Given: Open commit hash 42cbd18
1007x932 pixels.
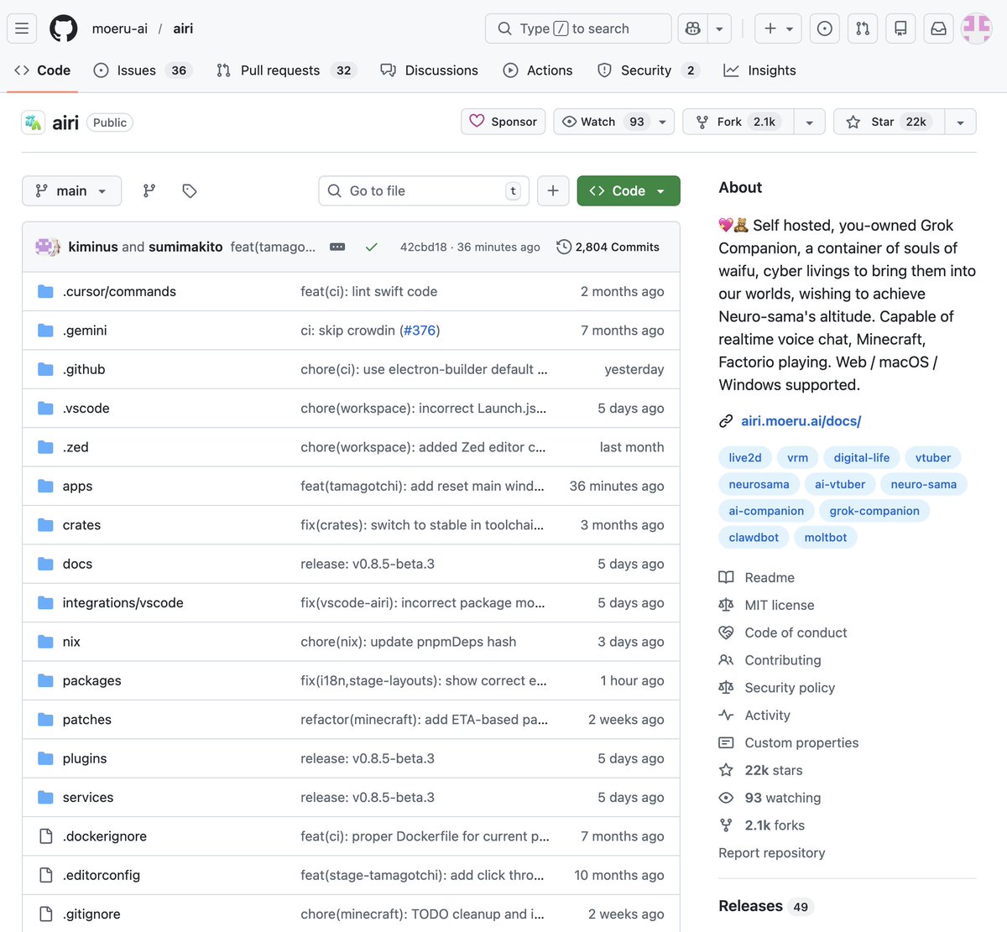Looking at the screenshot, I should [x=423, y=247].
